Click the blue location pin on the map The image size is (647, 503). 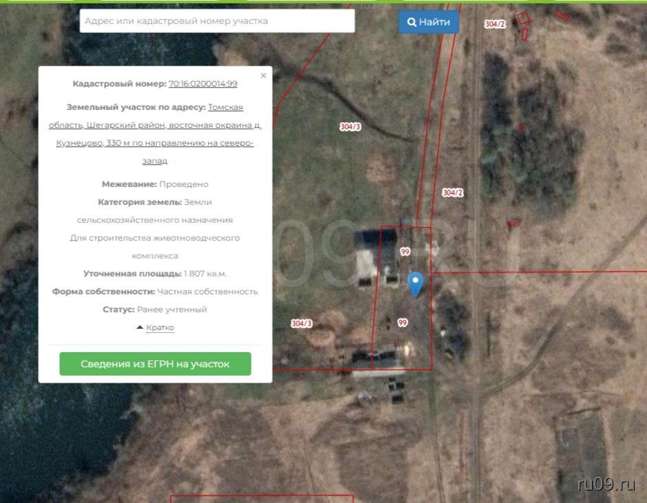[x=415, y=283]
